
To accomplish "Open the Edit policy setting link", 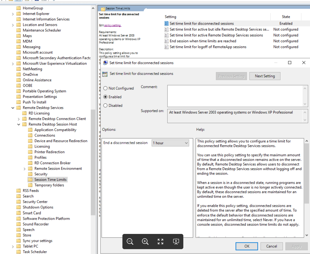I will point(113,25).
